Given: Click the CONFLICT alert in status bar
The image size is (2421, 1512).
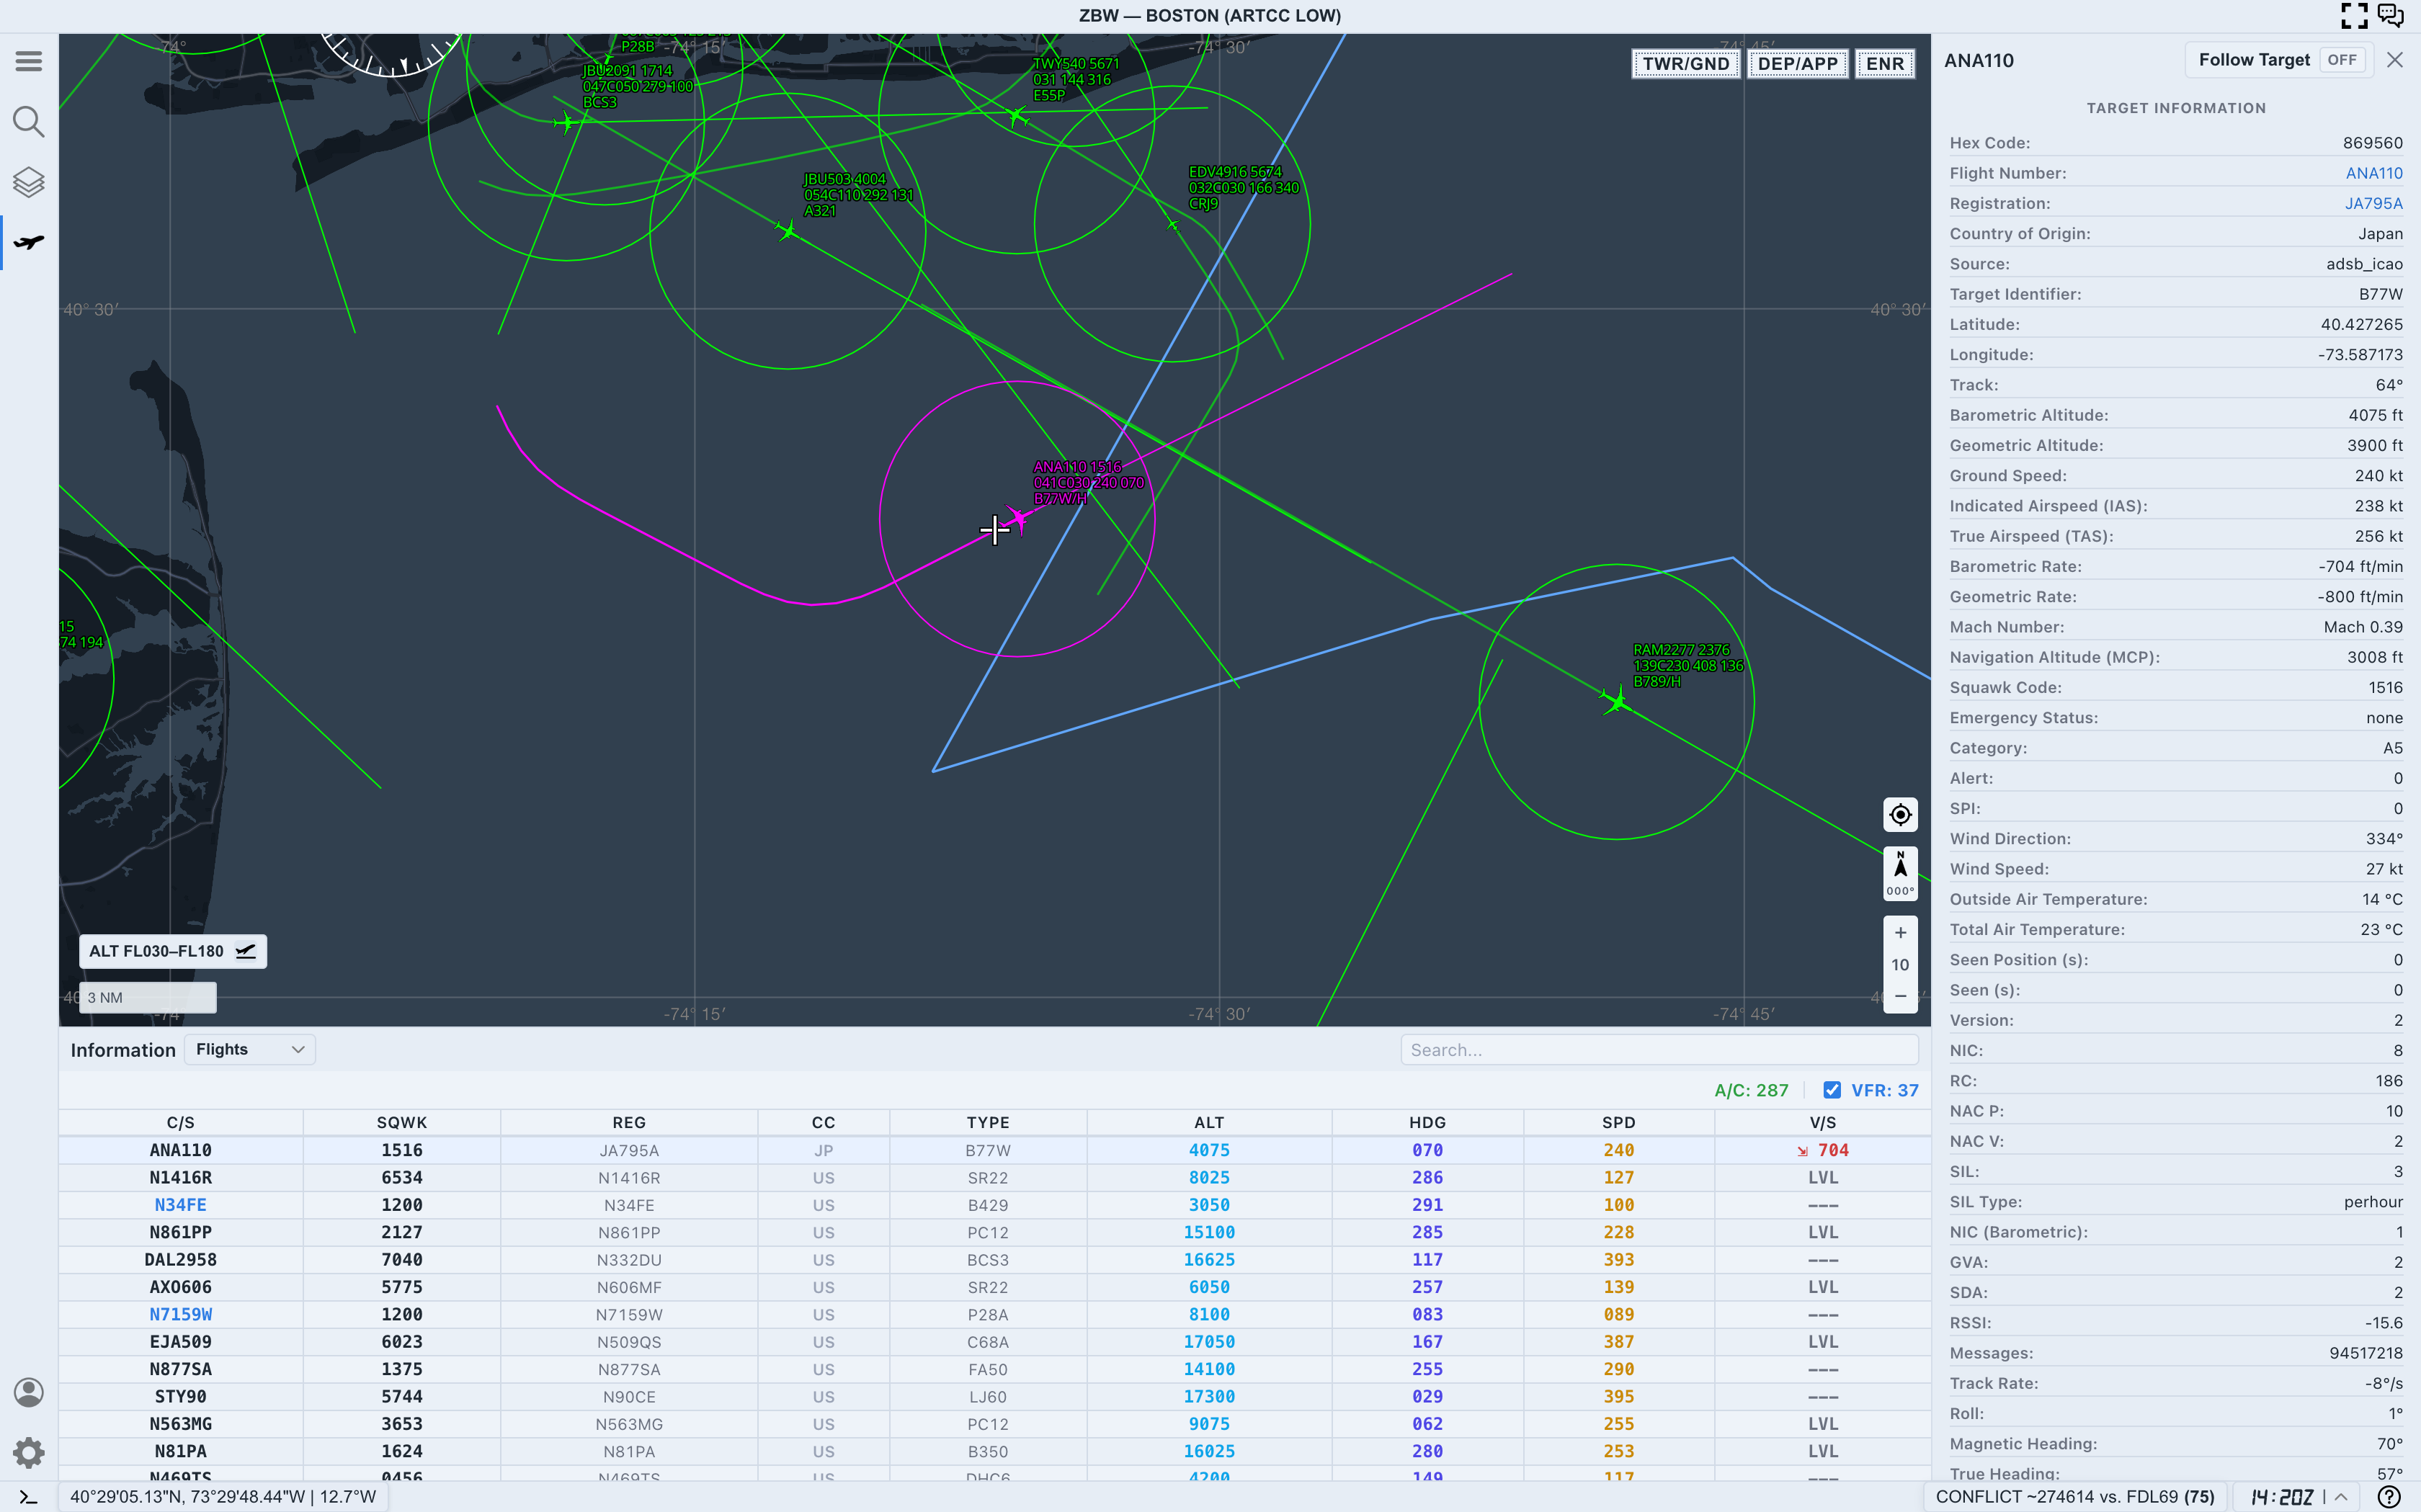Looking at the screenshot, I should coord(2075,1497).
